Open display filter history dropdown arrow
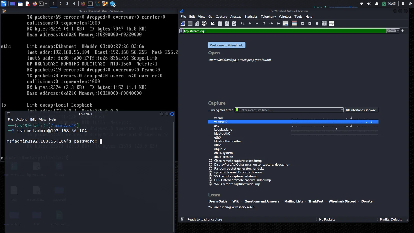Viewport: 414px width, 233px height. click(398, 31)
